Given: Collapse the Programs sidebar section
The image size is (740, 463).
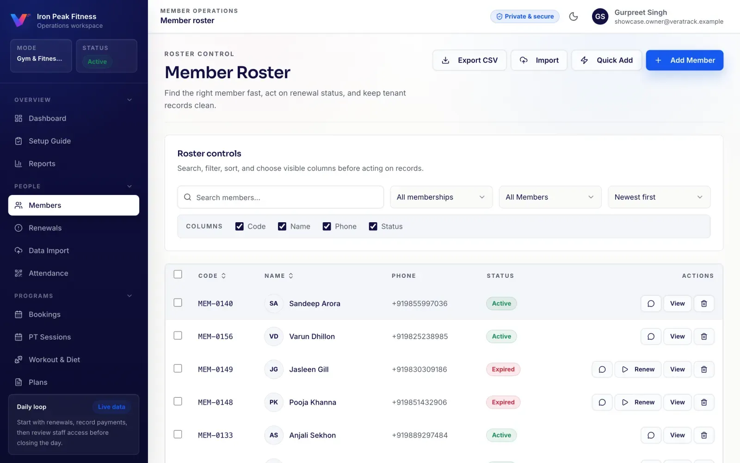Looking at the screenshot, I should pyautogui.click(x=129, y=296).
